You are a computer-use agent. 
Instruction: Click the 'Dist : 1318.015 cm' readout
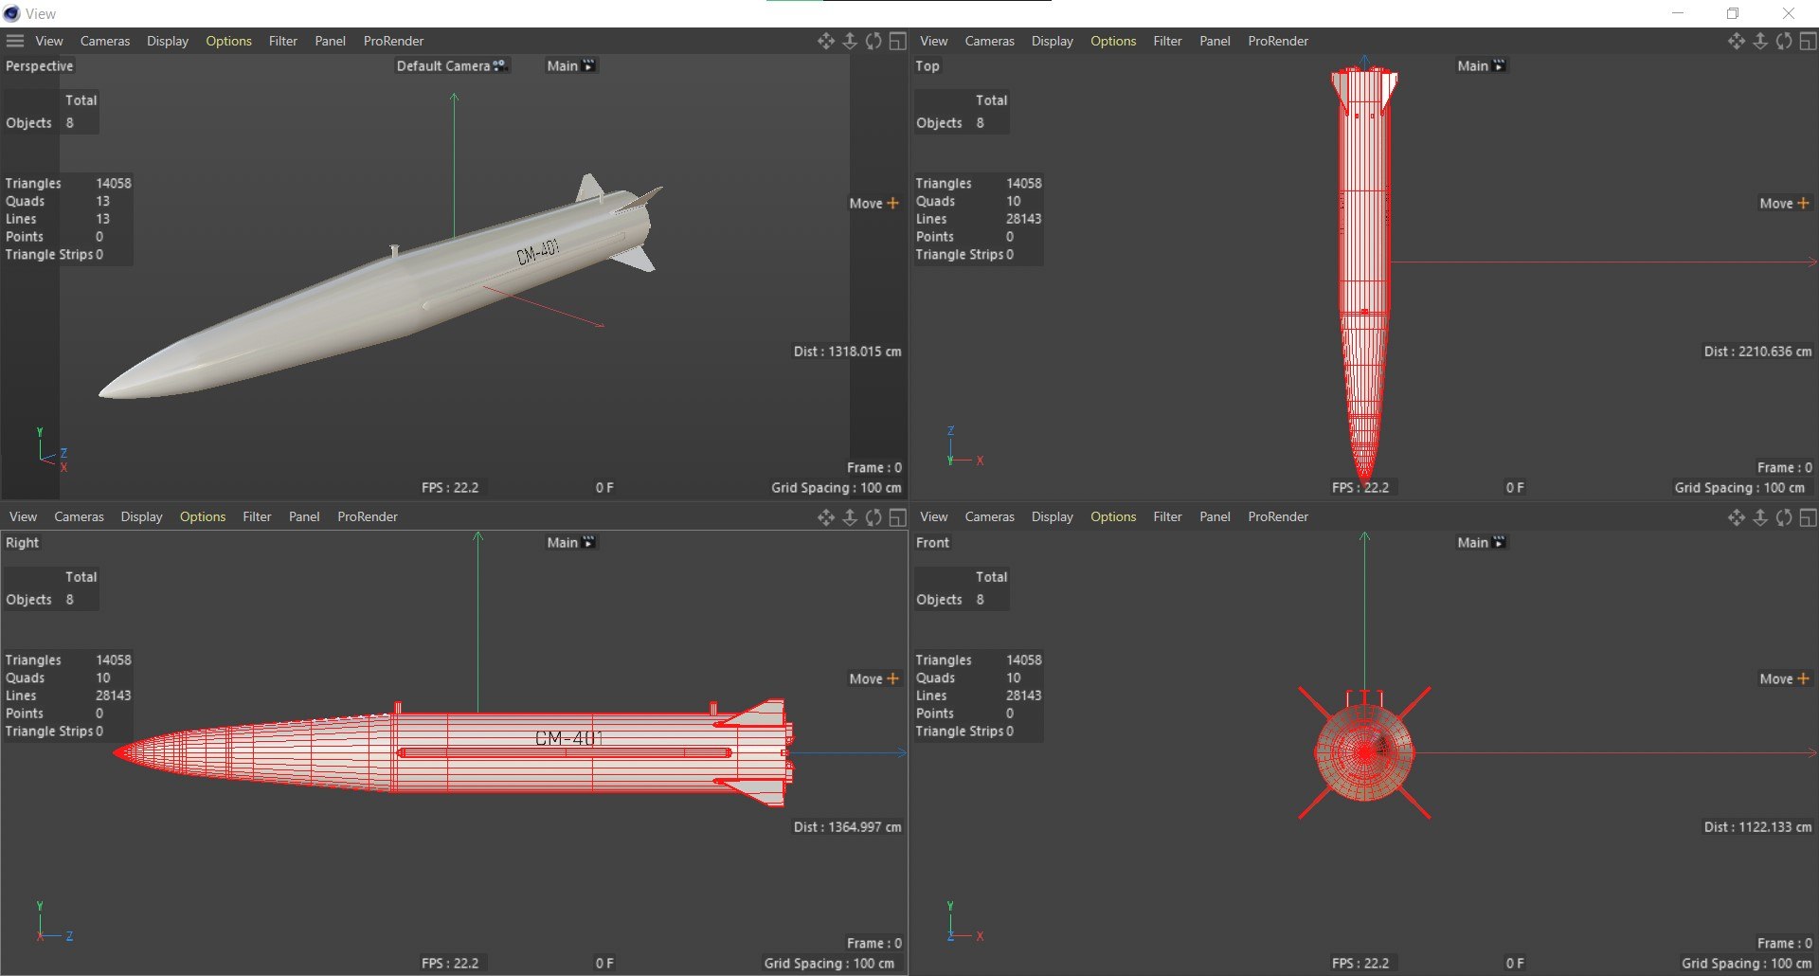847,351
